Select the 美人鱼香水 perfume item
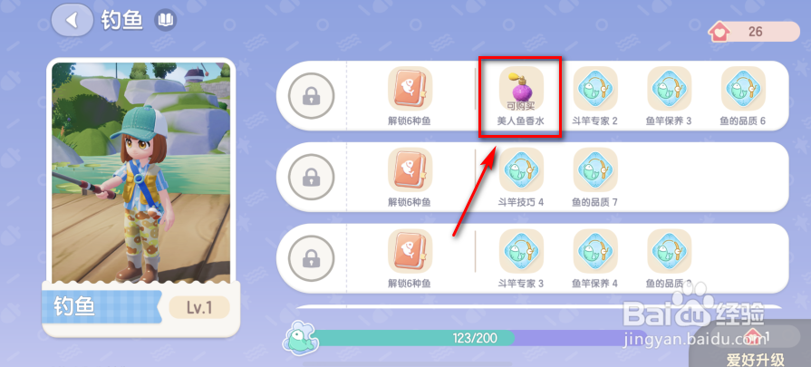Viewport: 811px width, 367px height. [x=521, y=89]
